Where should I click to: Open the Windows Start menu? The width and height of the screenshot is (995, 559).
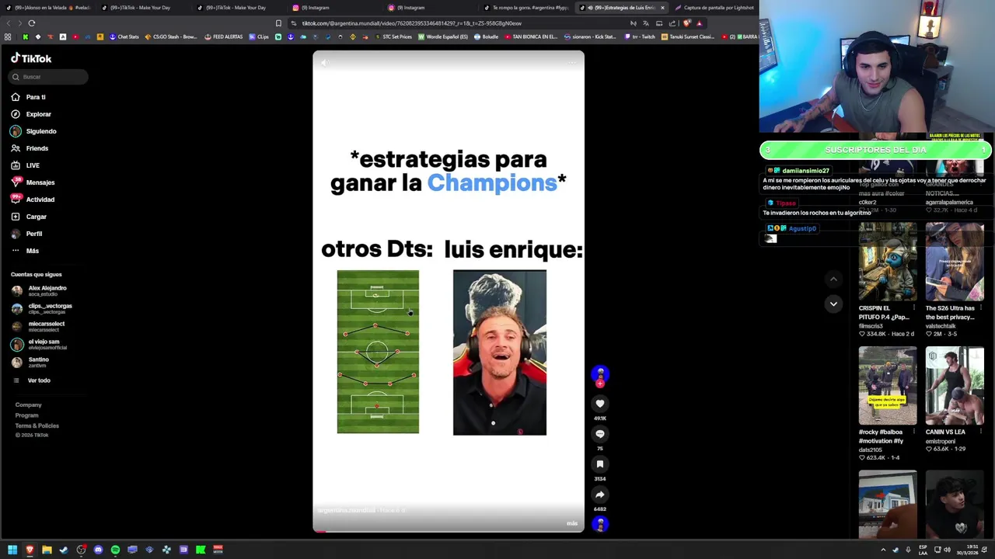pos(12,550)
